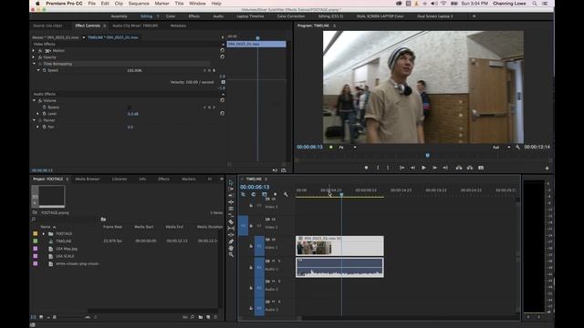
Task: Switch to Color Correction workspace
Action: click(291, 16)
